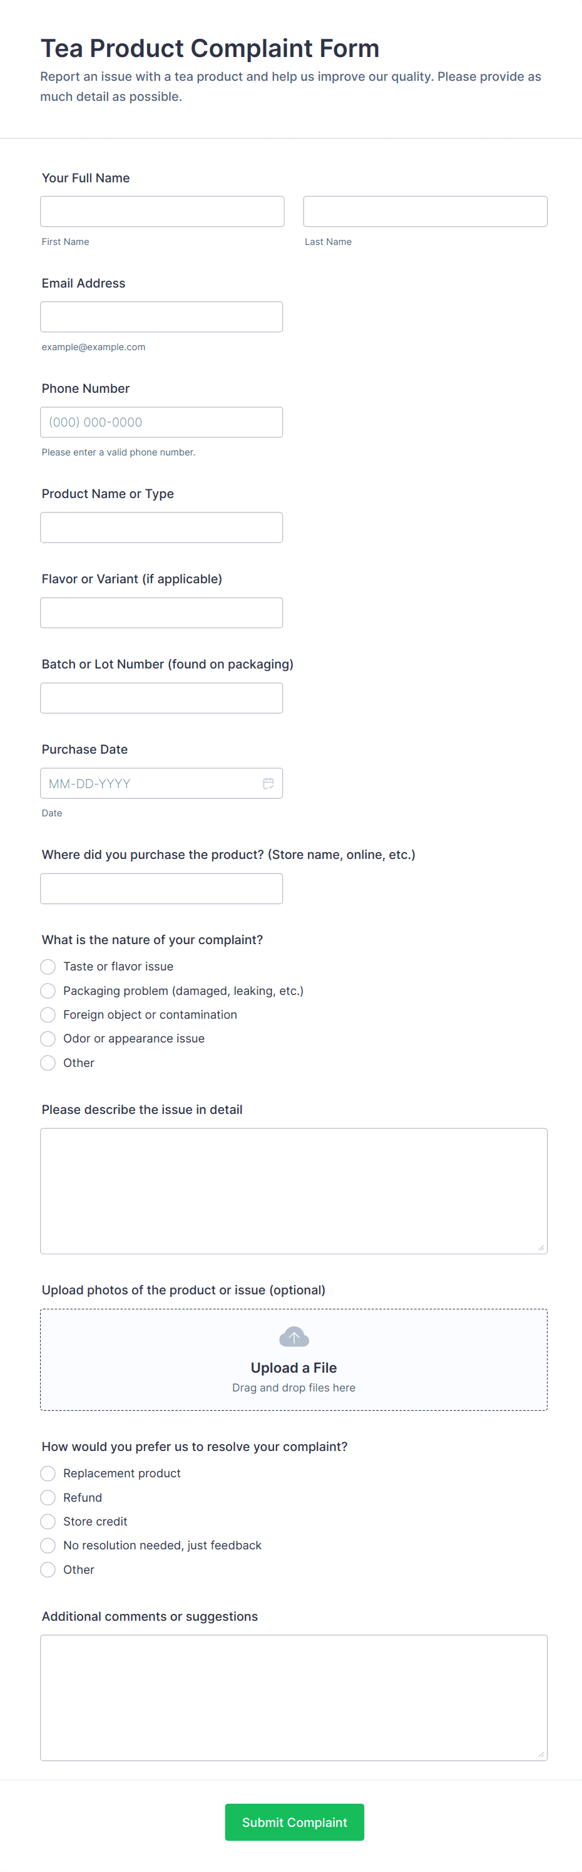Select Store credit option

click(x=48, y=1521)
